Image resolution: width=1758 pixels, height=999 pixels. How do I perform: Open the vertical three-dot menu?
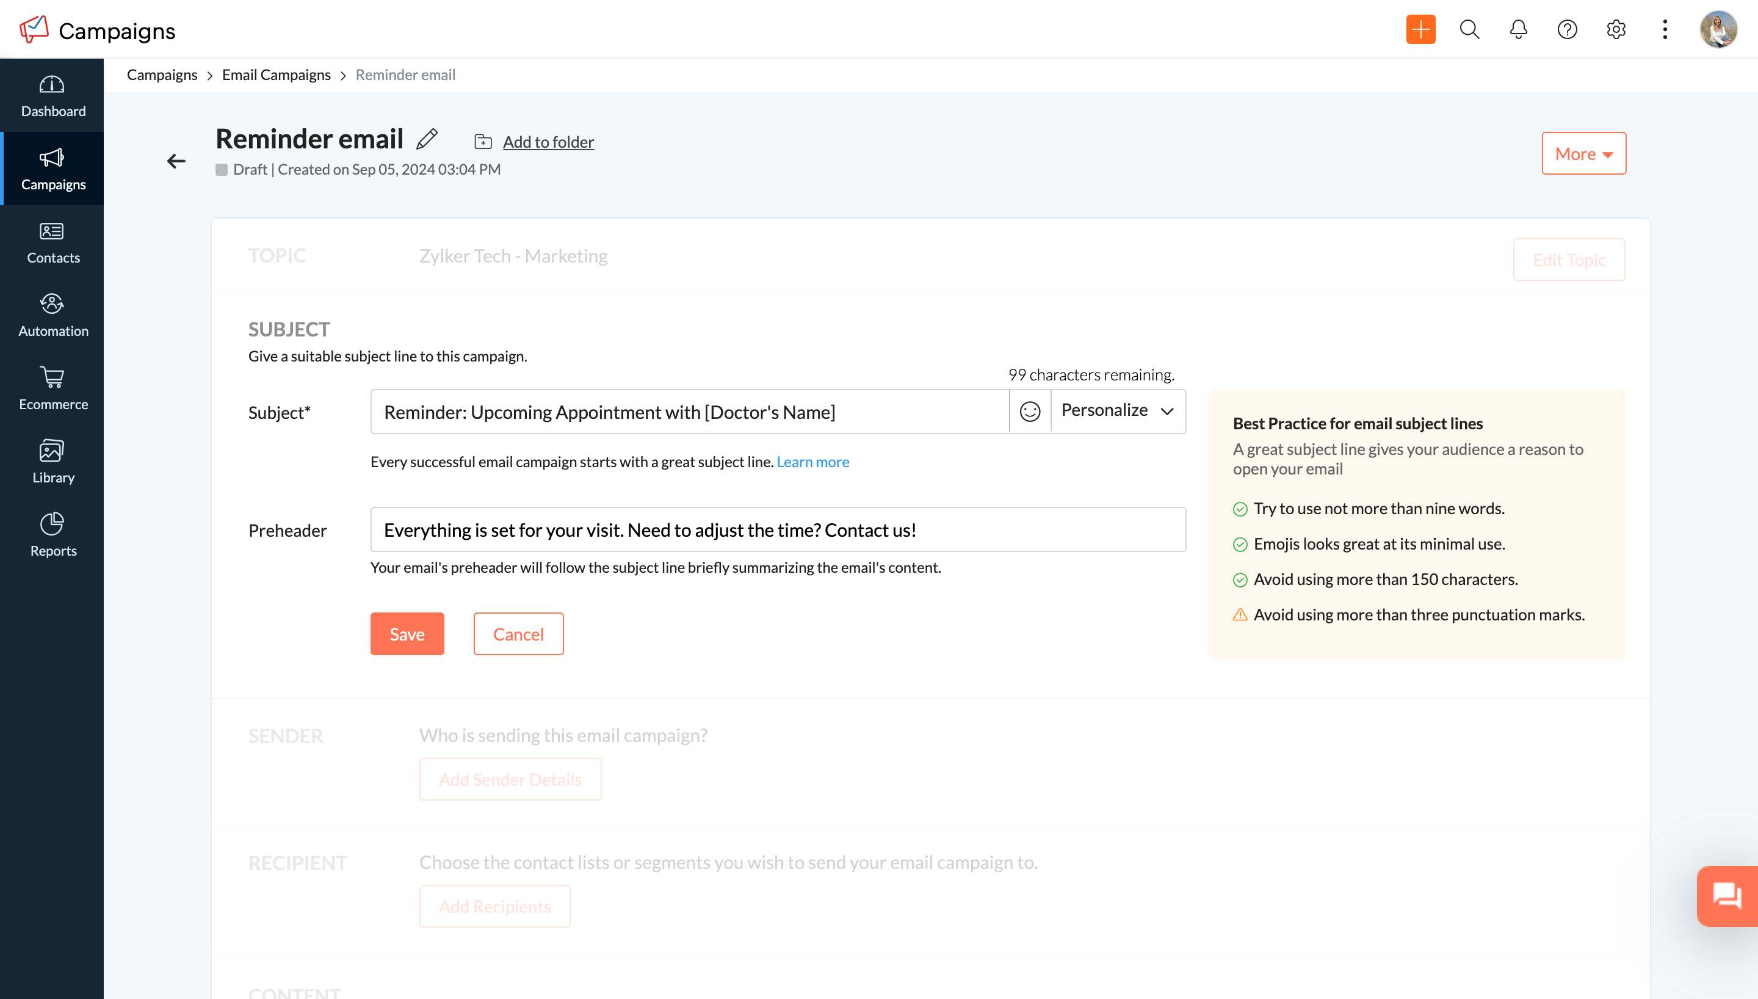[x=1664, y=29]
